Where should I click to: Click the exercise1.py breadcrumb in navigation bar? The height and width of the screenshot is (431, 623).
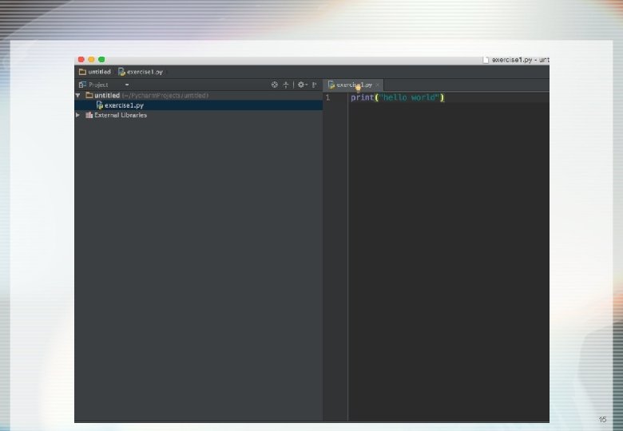tap(141, 72)
